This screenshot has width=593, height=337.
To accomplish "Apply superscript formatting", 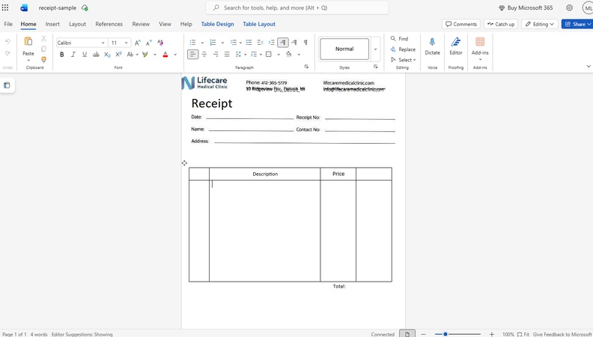I will tap(118, 55).
